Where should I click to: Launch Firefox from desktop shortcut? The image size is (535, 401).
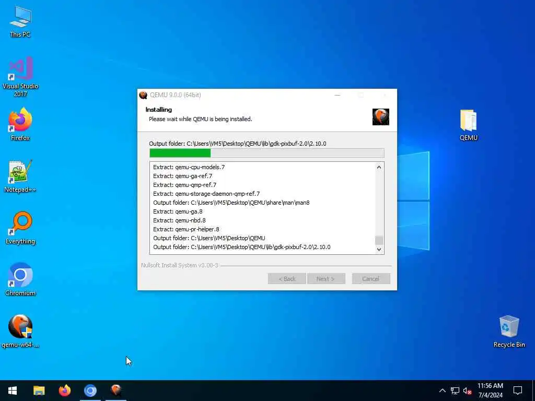coord(20,124)
